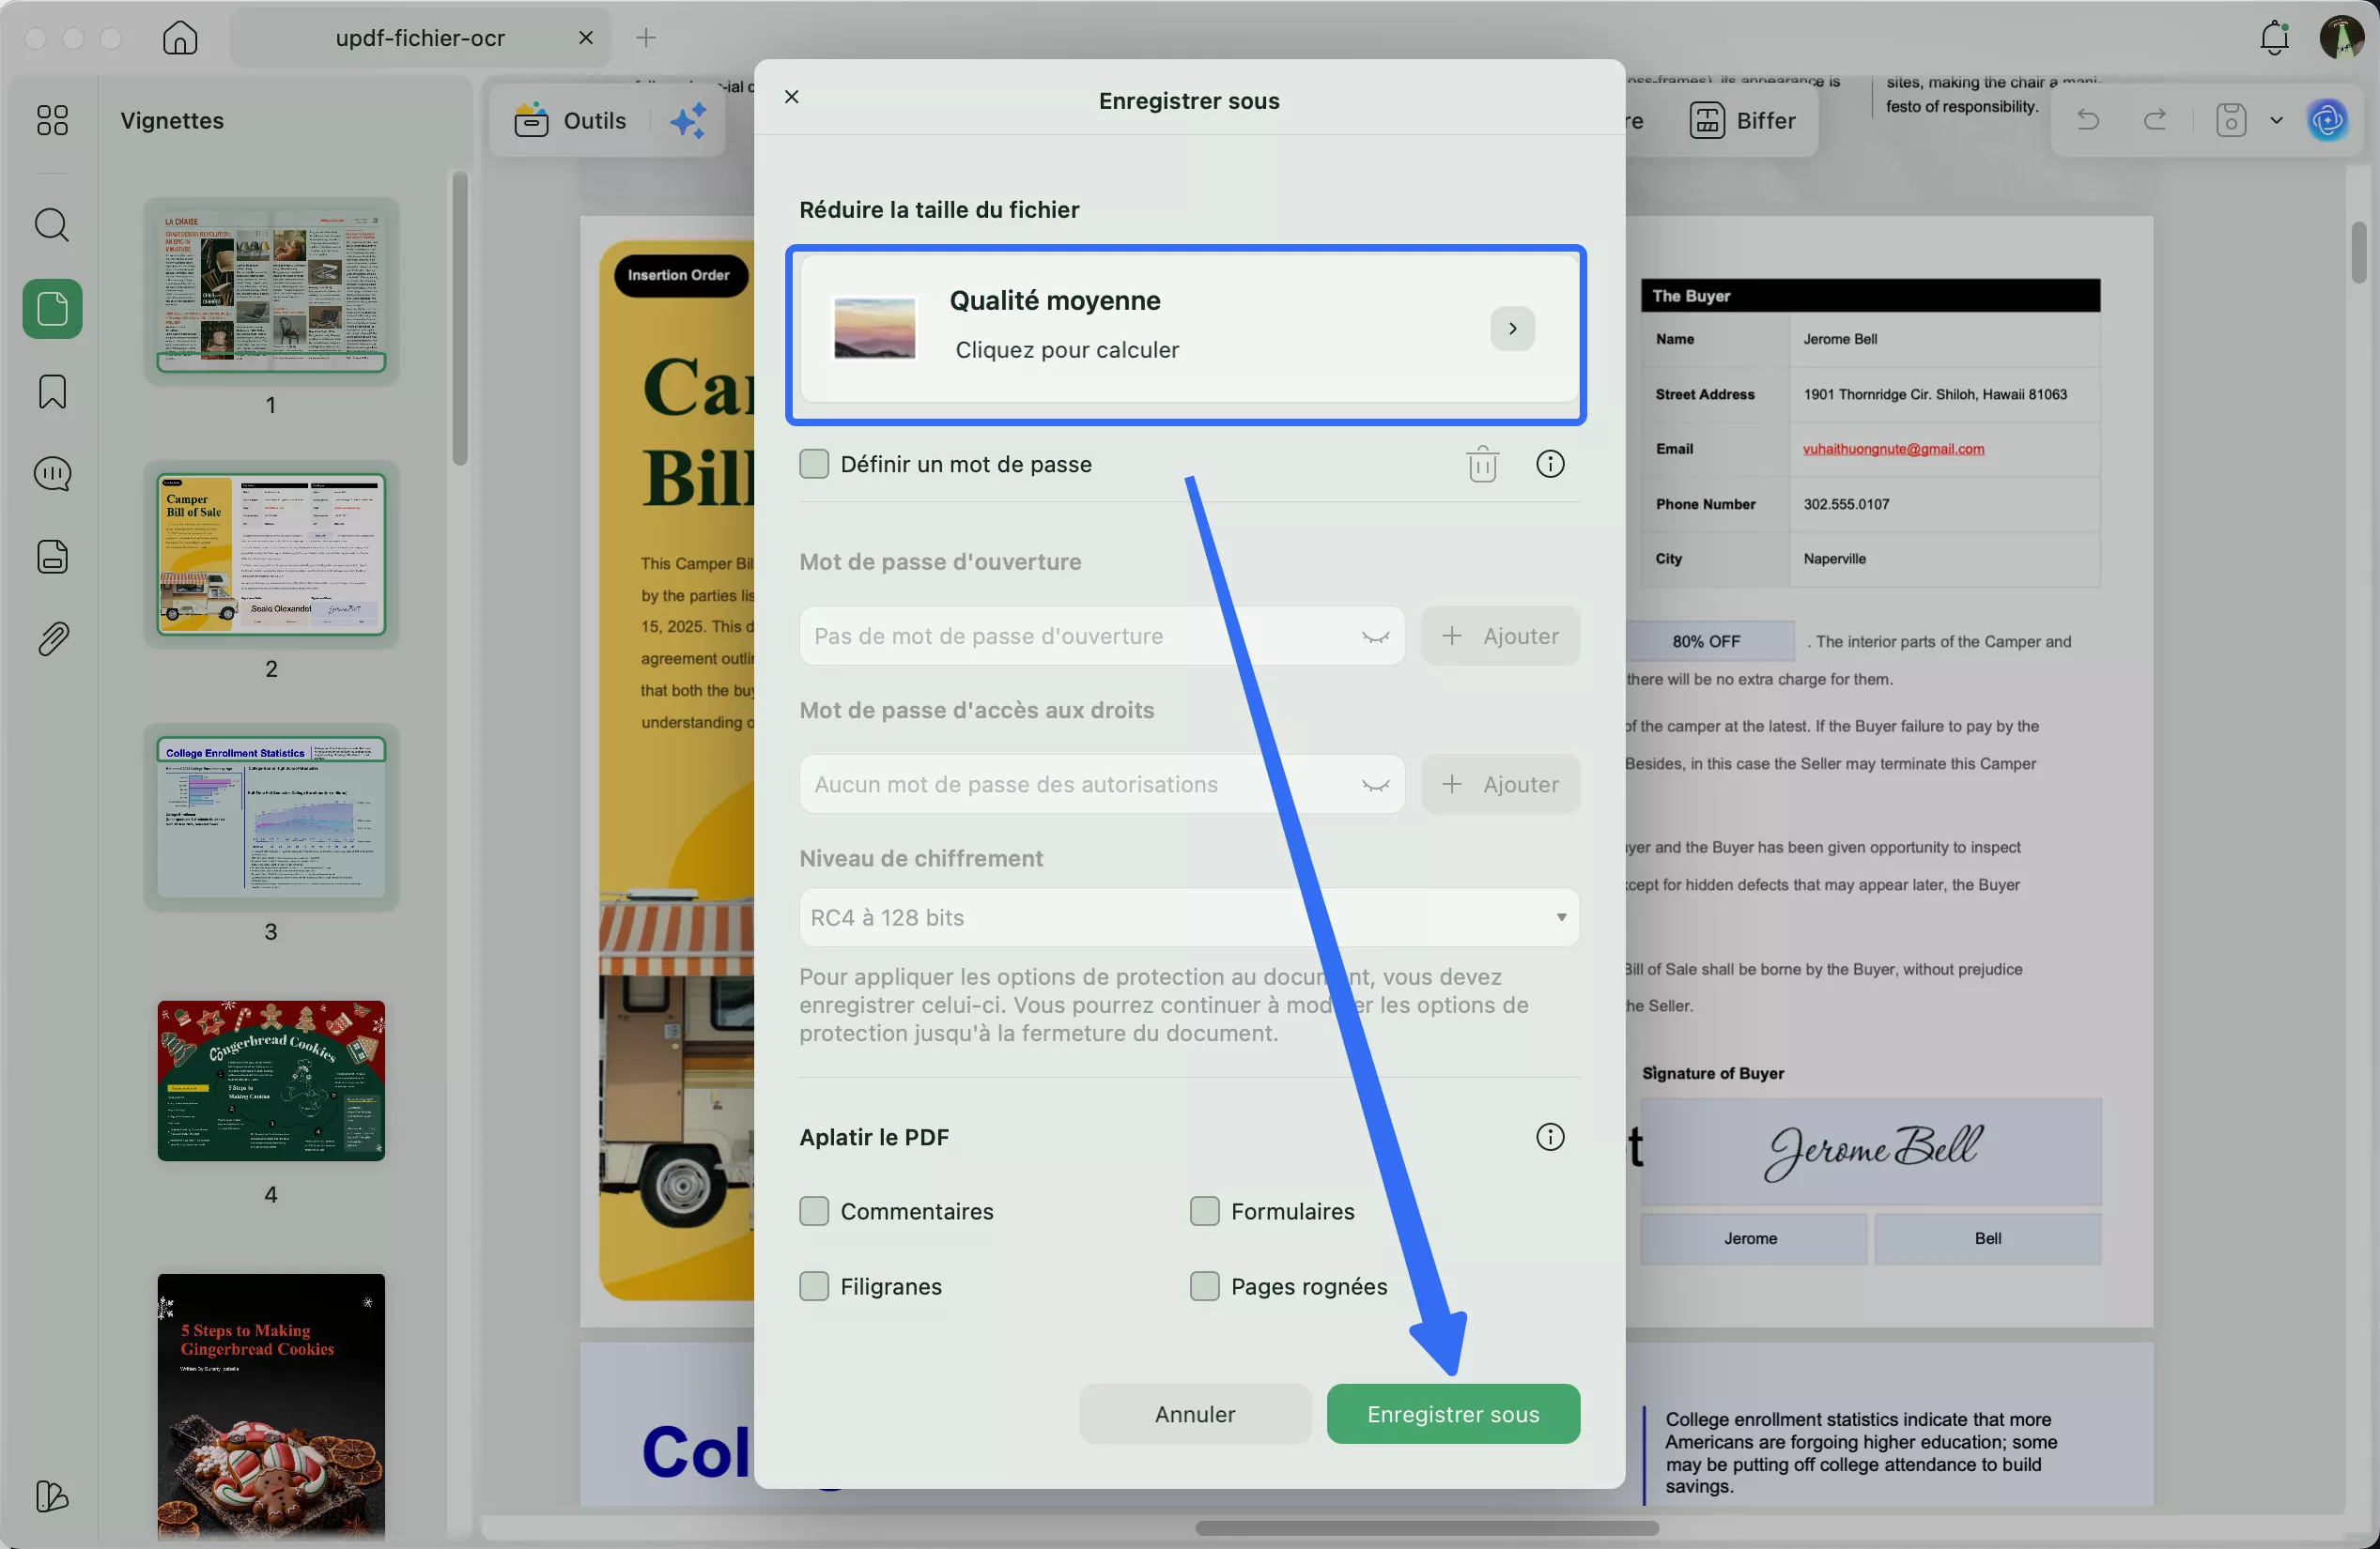Image resolution: width=2380 pixels, height=1549 pixels.
Task: Open the search panel in the sidebar
Action: coord(51,223)
